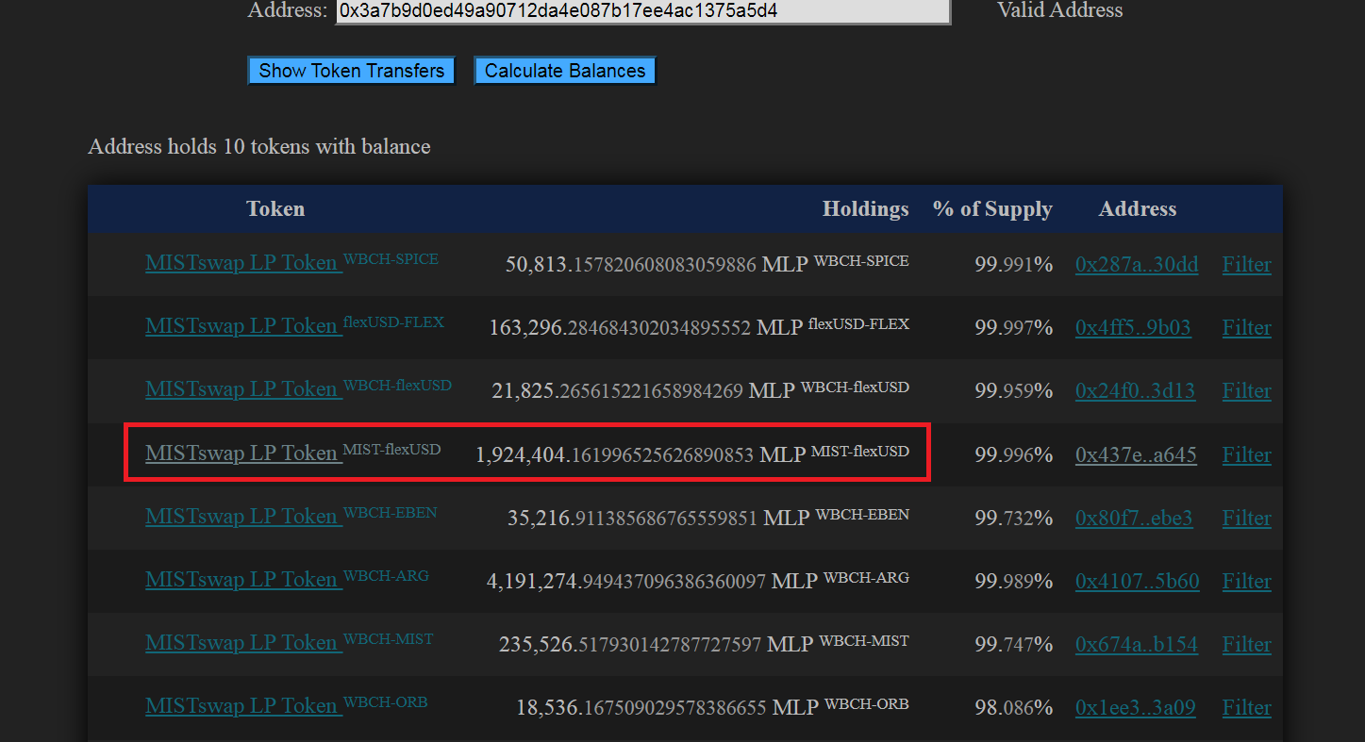
Task: Click 'Address holds 10 tokens with balance' text
Action: [x=259, y=146]
